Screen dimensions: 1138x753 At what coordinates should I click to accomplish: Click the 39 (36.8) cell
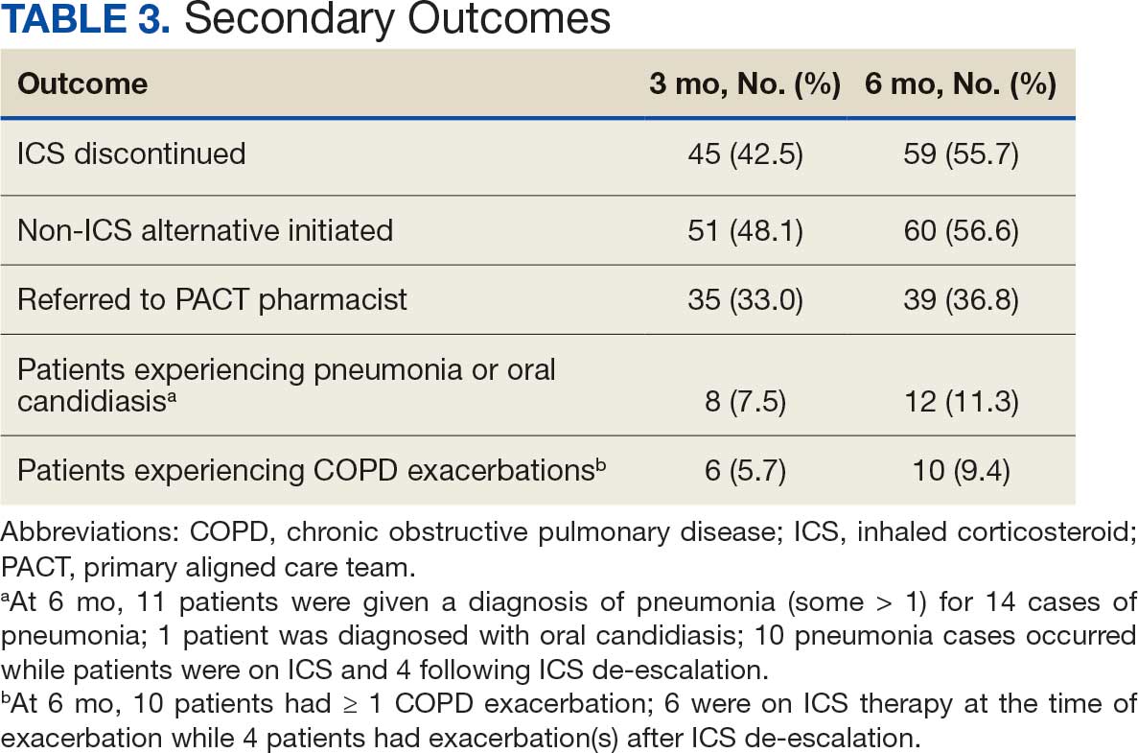click(961, 299)
